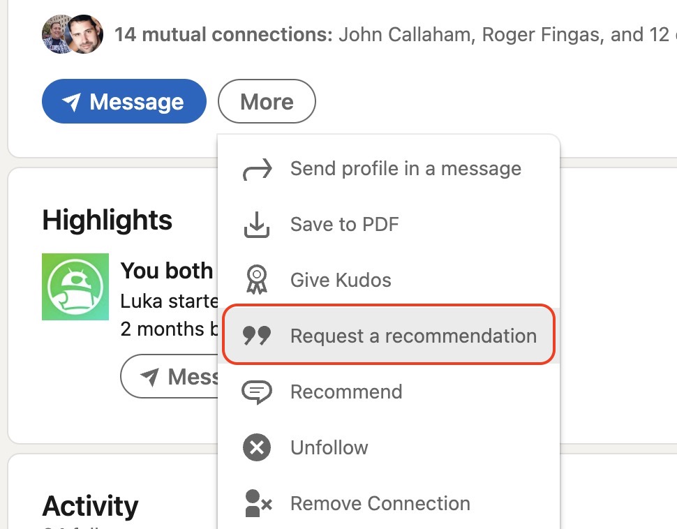Image resolution: width=677 pixels, height=529 pixels.
Task: Click the Remove Connection person icon
Action: click(257, 504)
